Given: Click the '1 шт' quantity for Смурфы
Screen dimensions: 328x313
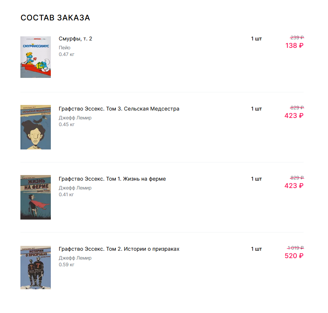Looking at the screenshot, I should pos(256,39).
